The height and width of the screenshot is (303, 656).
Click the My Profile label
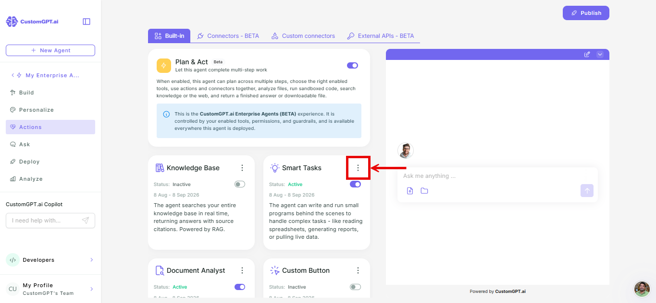[x=38, y=285]
